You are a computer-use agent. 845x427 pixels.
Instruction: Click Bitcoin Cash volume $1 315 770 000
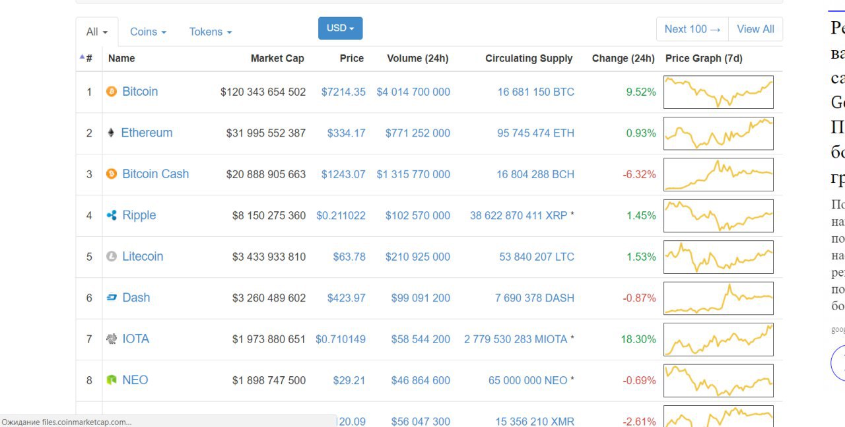pos(413,174)
